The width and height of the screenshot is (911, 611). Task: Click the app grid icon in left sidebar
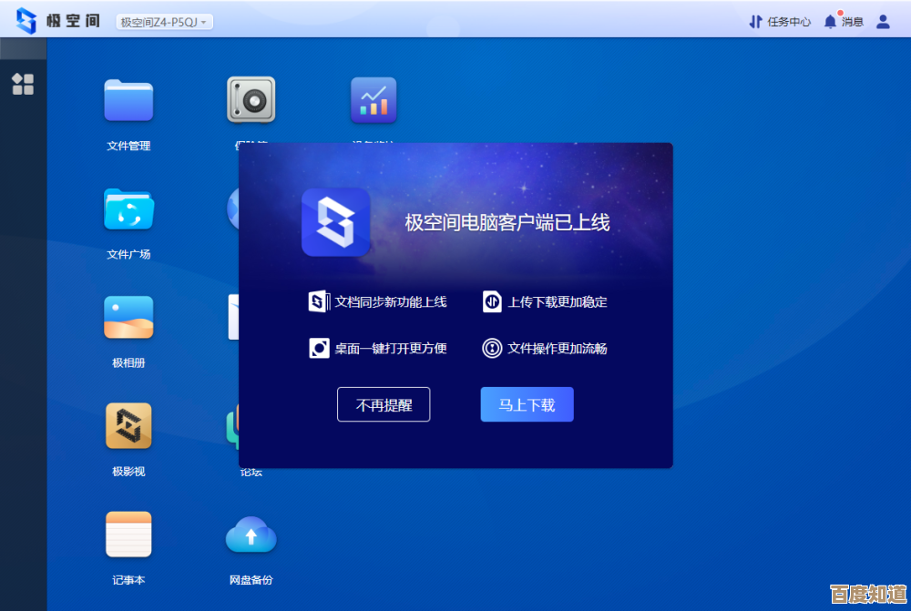(x=23, y=85)
